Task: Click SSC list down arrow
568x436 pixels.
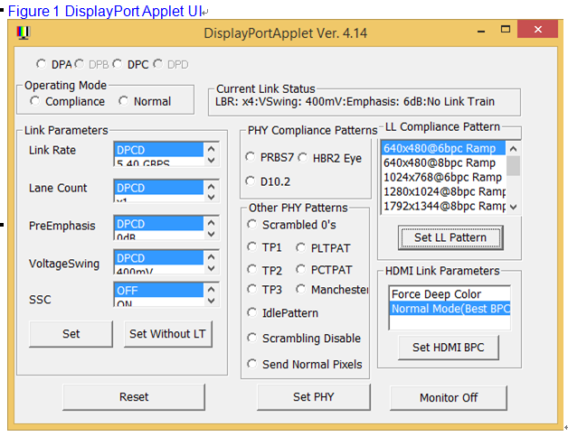Action: point(212,301)
